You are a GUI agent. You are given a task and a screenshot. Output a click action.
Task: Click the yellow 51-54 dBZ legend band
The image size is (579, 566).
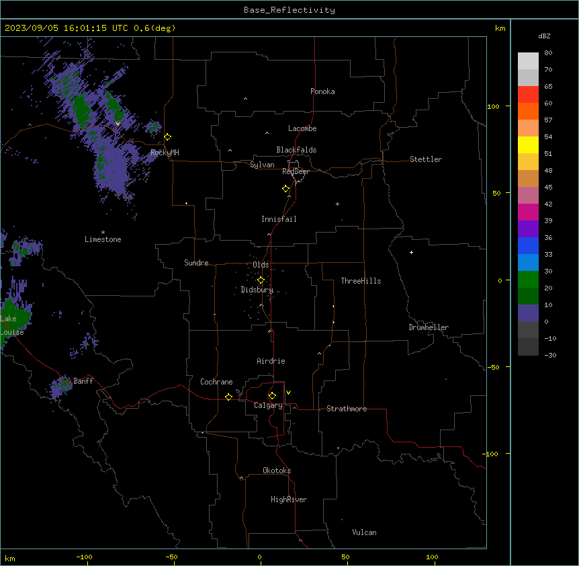click(x=528, y=145)
